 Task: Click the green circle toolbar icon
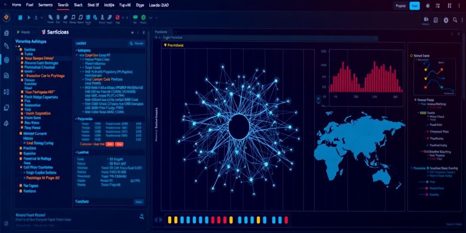(143, 18)
